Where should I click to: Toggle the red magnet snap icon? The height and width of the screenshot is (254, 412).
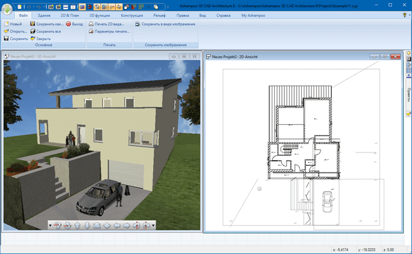(x=89, y=7)
